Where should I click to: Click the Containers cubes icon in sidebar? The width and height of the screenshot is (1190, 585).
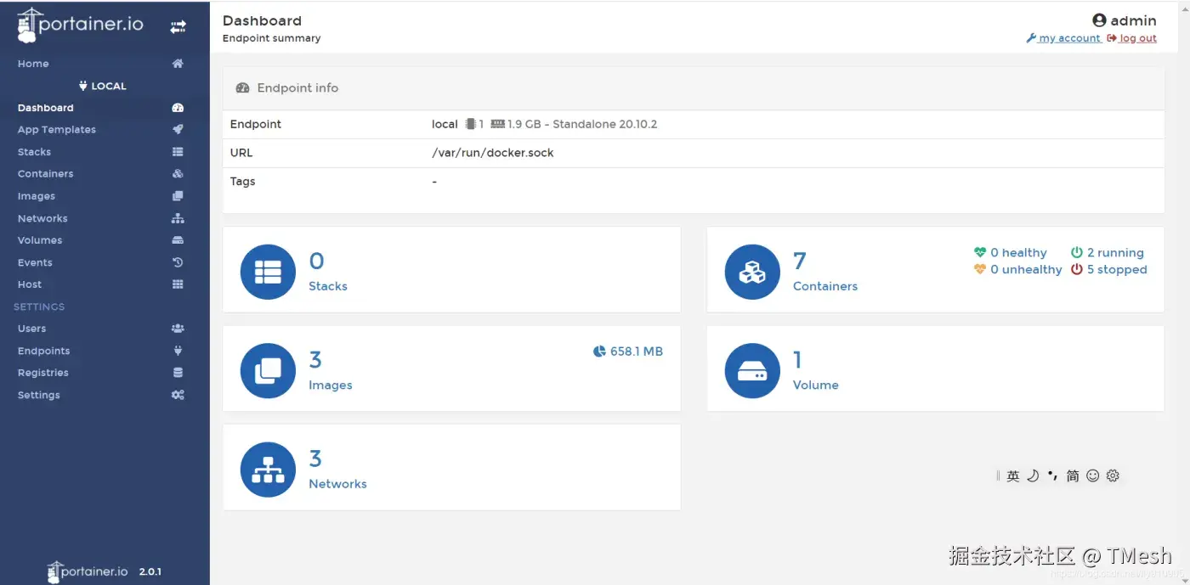pyautogui.click(x=178, y=174)
